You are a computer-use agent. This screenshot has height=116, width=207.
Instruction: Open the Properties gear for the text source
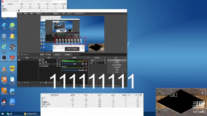[42, 55]
